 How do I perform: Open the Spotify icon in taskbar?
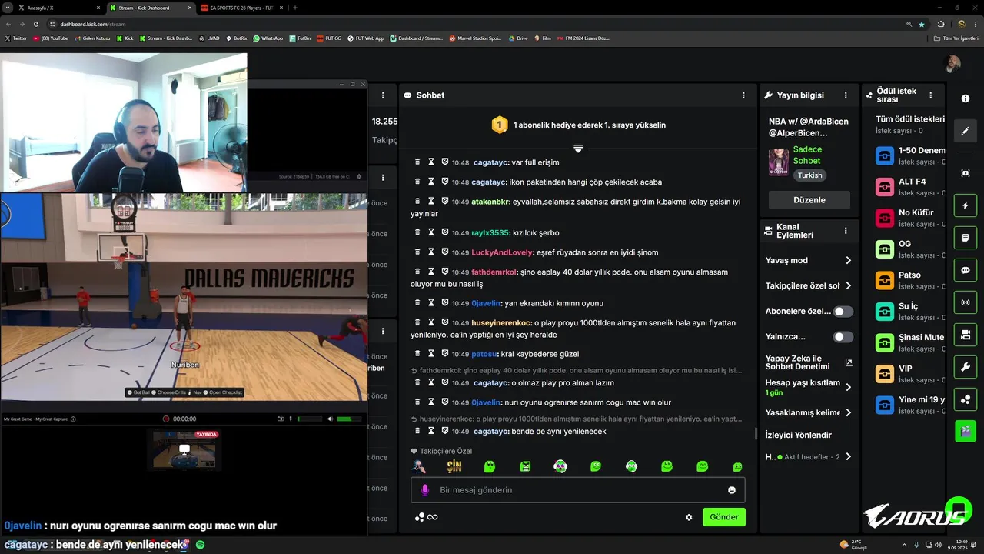pos(200,545)
